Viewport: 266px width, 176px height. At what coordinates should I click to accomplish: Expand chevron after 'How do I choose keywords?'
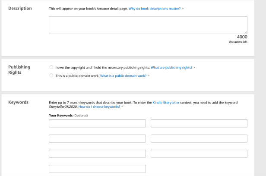[x=123, y=106]
